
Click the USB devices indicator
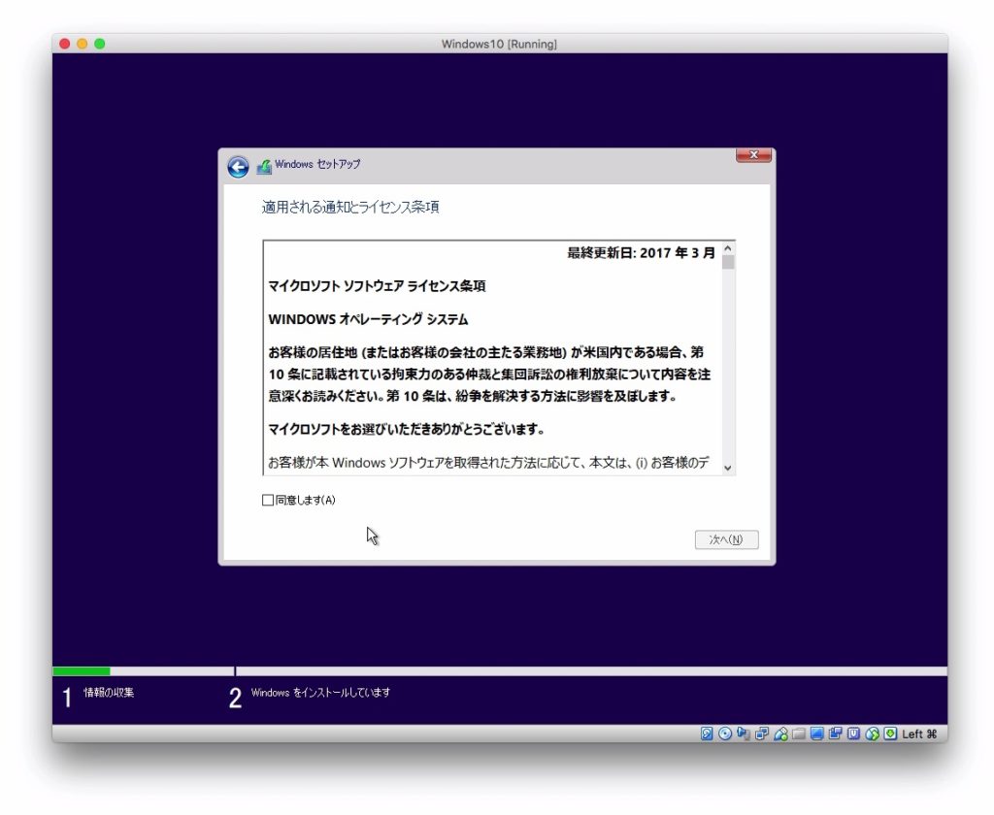[x=781, y=733]
